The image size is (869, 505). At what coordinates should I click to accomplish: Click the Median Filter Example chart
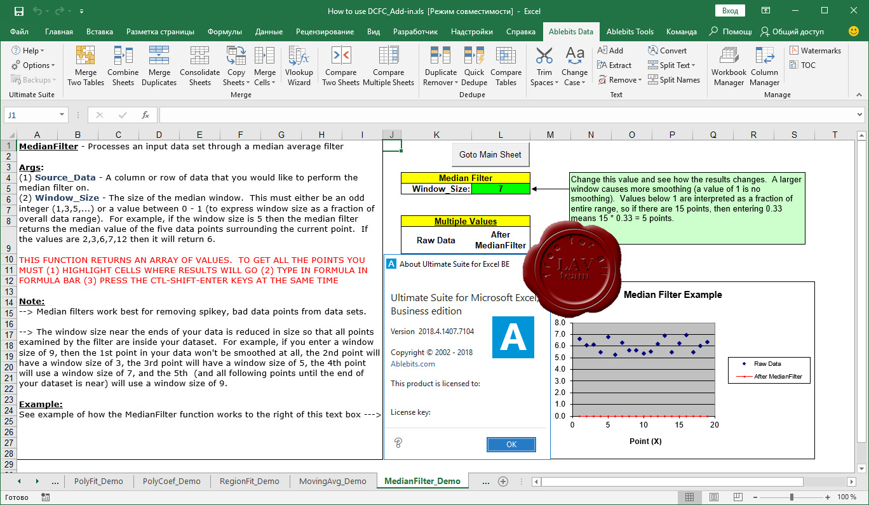click(x=683, y=370)
